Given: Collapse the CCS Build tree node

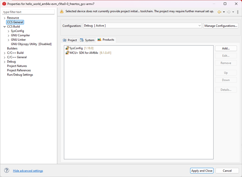Looking at the screenshot, I should pyautogui.click(x=5, y=26).
